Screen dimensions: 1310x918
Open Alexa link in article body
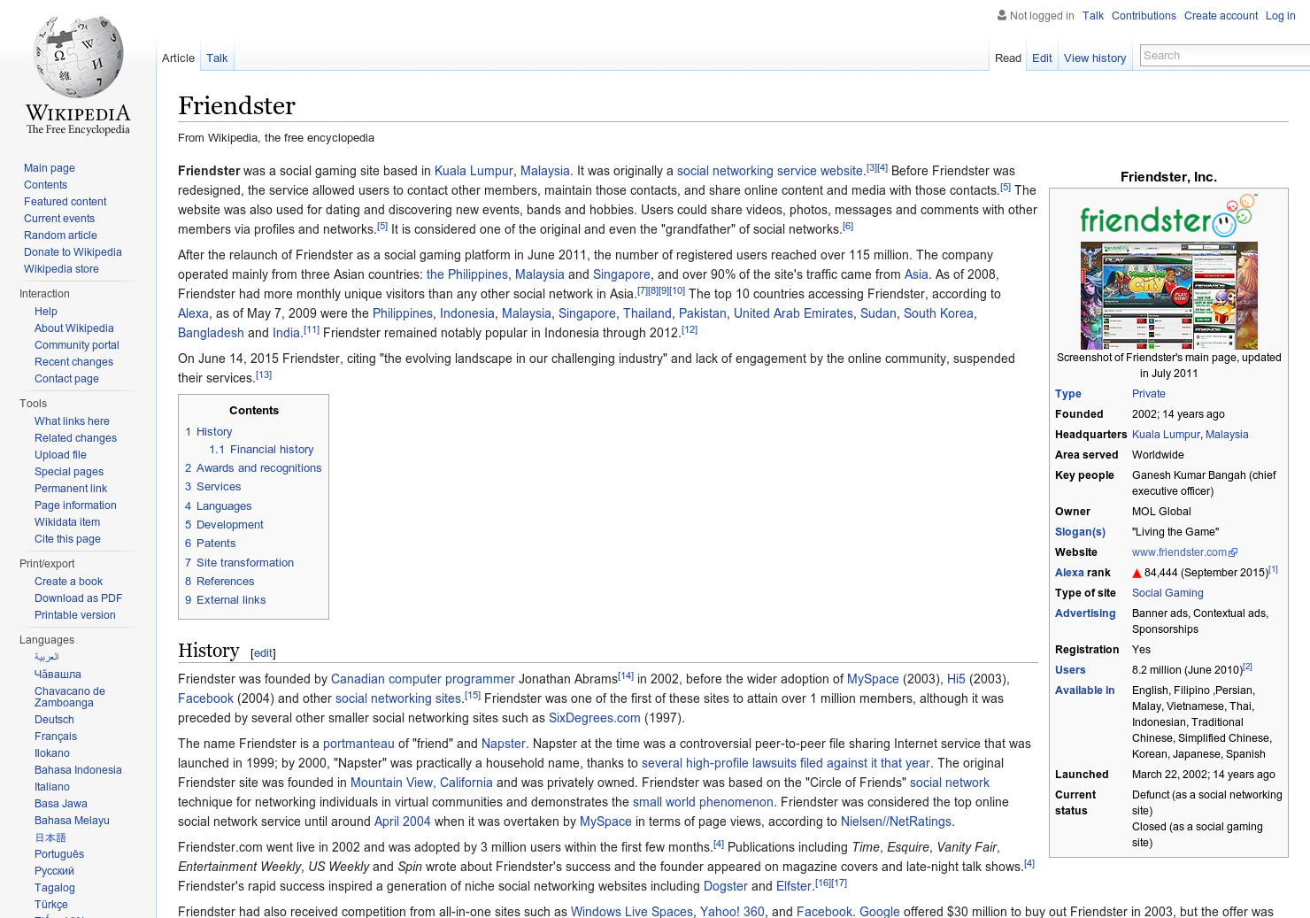pyautogui.click(x=193, y=313)
